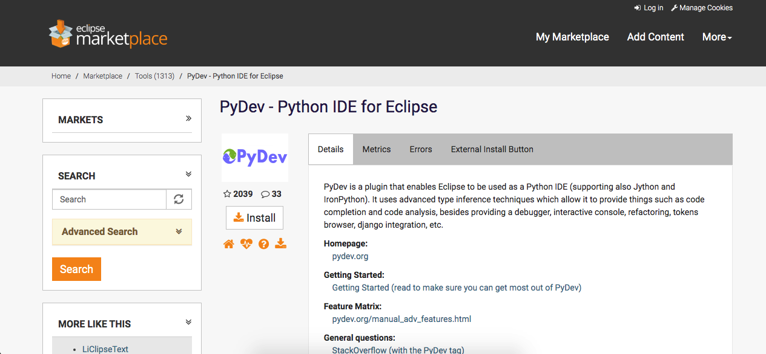Click the 33 comments count
766x354 pixels.
pos(277,194)
